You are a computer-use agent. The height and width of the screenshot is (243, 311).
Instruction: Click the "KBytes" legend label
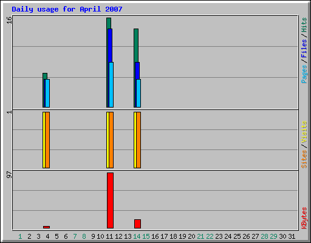pos(304,218)
